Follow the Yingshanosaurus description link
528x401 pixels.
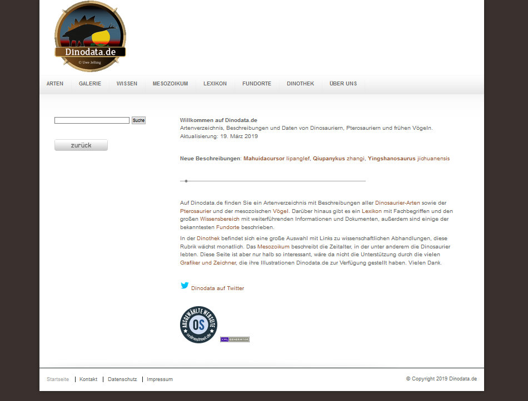click(391, 159)
